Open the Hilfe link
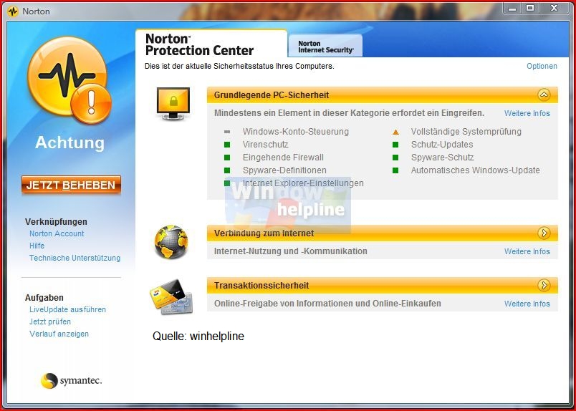 tap(37, 246)
